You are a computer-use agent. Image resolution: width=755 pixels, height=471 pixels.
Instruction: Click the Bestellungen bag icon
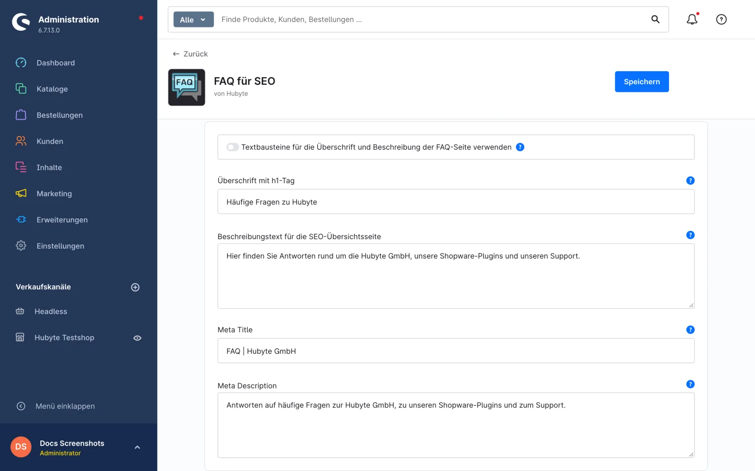(21, 115)
